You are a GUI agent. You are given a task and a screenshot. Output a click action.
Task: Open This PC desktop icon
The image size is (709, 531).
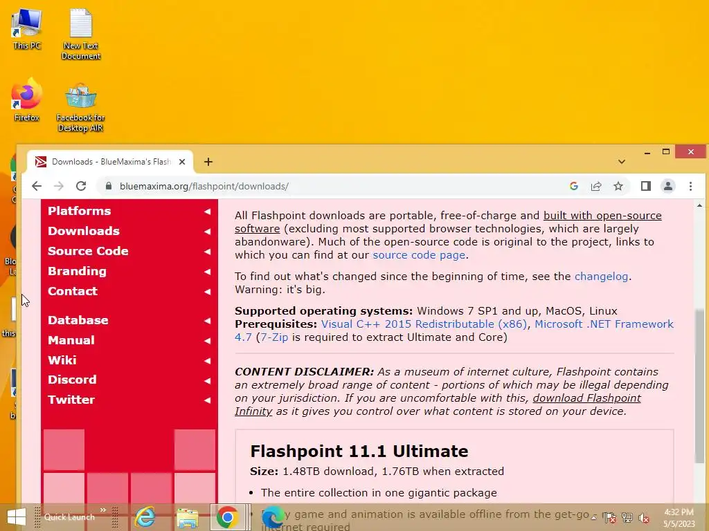[x=27, y=29]
